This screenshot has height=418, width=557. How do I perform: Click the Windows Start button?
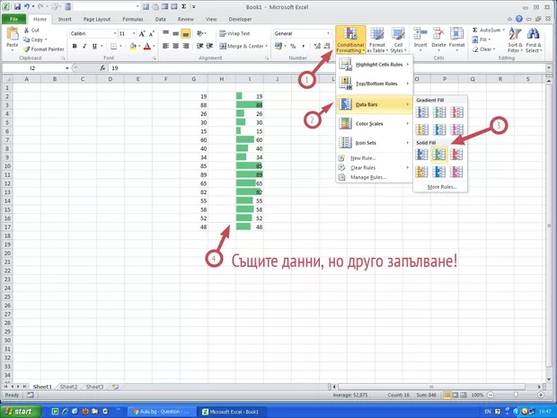click(21, 411)
